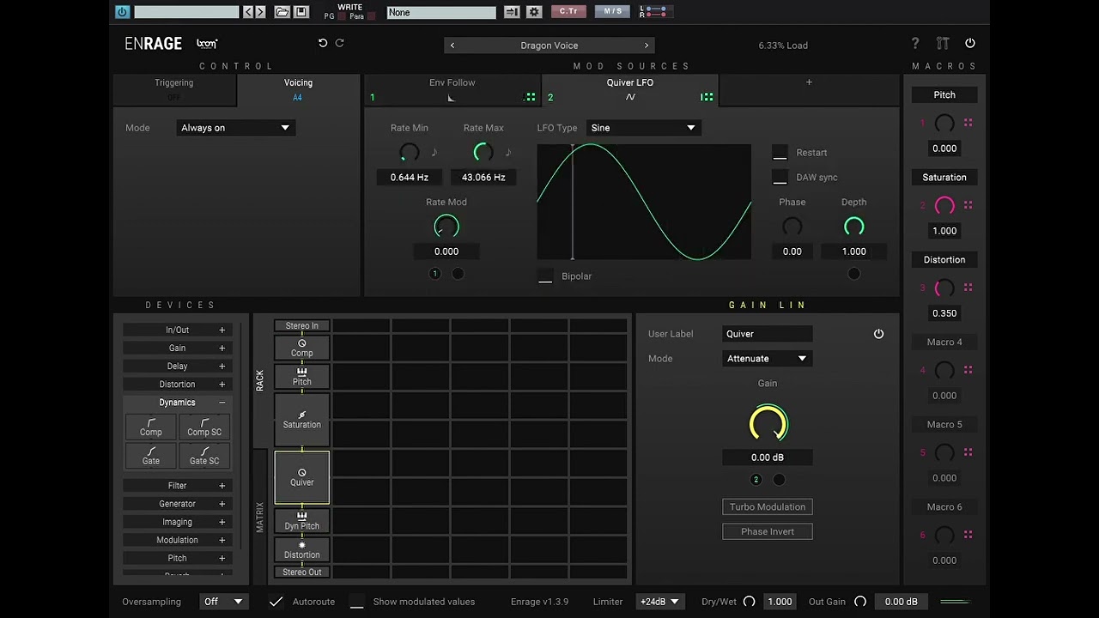Enable the DAW sync checkbox

[780, 178]
